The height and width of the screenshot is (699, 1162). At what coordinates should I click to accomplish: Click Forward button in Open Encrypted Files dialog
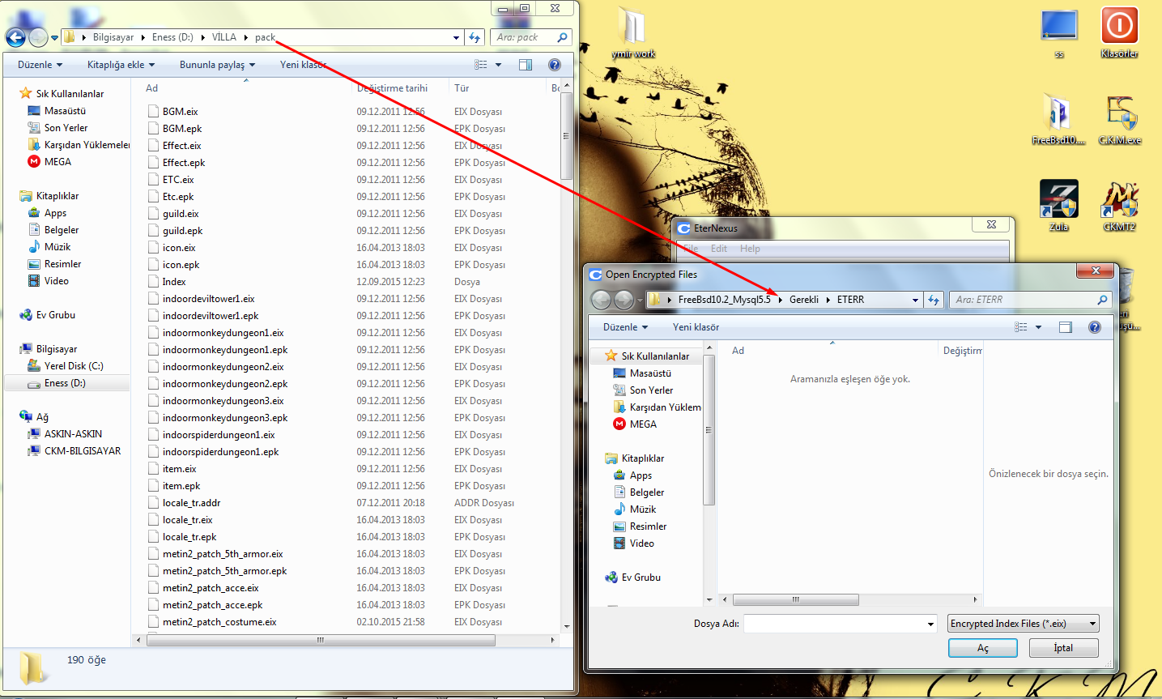click(624, 300)
